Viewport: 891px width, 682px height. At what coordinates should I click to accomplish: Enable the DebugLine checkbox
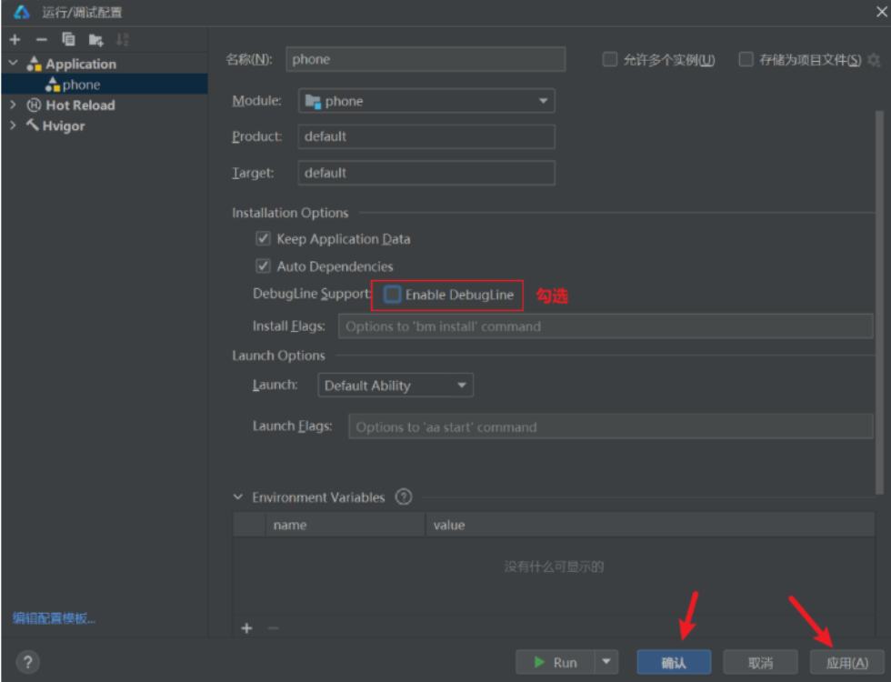393,295
